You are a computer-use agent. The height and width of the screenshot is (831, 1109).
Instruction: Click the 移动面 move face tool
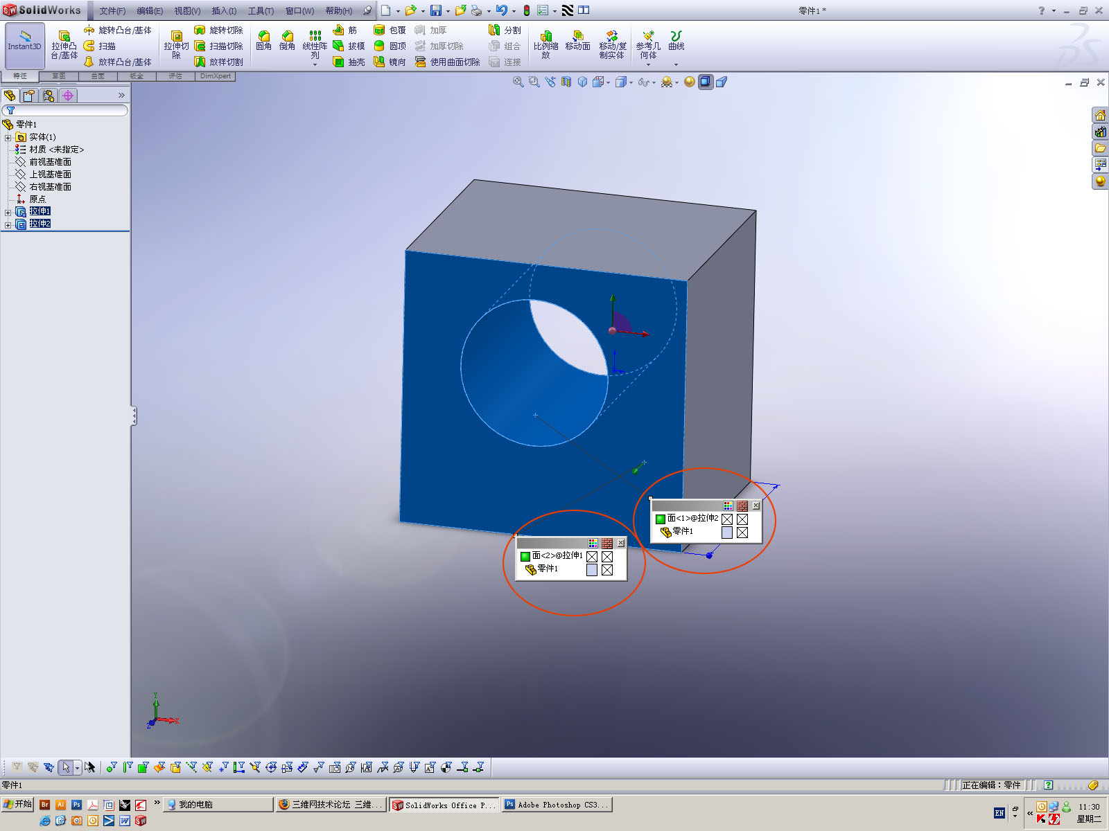click(577, 41)
